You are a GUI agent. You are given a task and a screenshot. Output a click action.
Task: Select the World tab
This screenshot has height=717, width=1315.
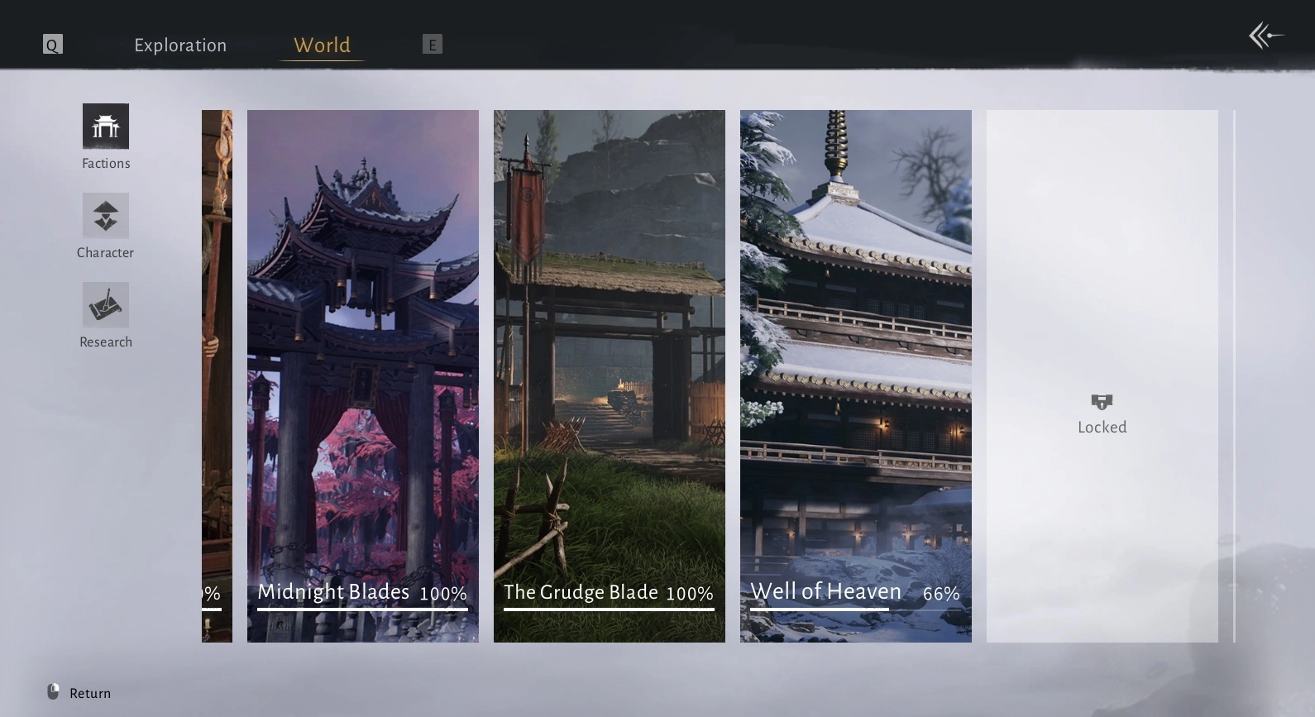pyautogui.click(x=322, y=45)
